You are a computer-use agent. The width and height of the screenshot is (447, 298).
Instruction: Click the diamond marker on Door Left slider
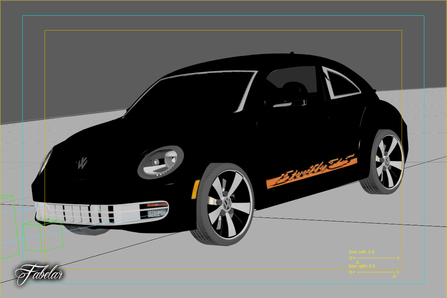click(398, 258)
